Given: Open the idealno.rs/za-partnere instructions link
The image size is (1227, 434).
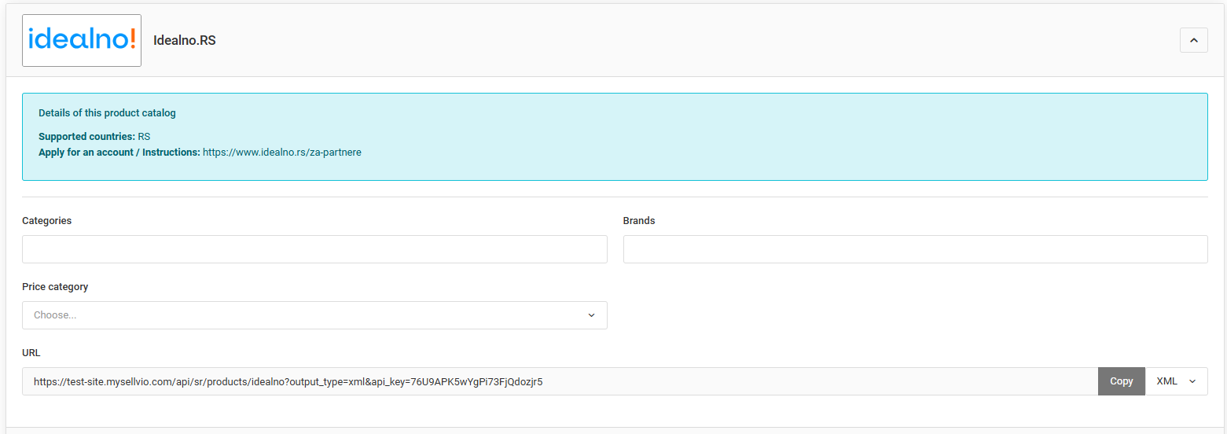Looking at the screenshot, I should (x=282, y=153).
